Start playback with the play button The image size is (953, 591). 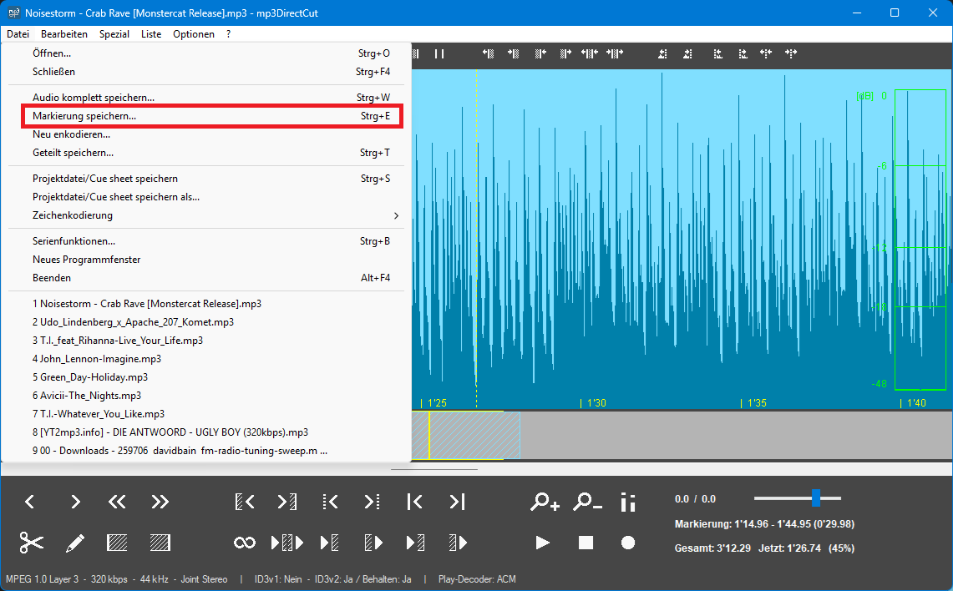(542, 543)
